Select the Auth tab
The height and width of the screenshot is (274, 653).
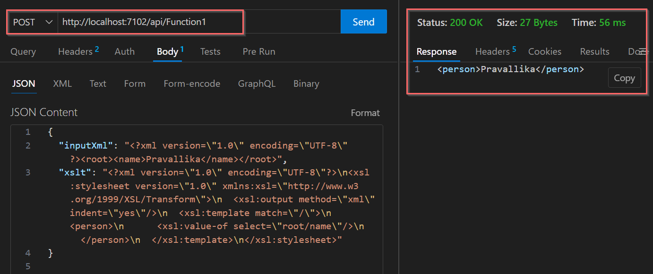125,51
